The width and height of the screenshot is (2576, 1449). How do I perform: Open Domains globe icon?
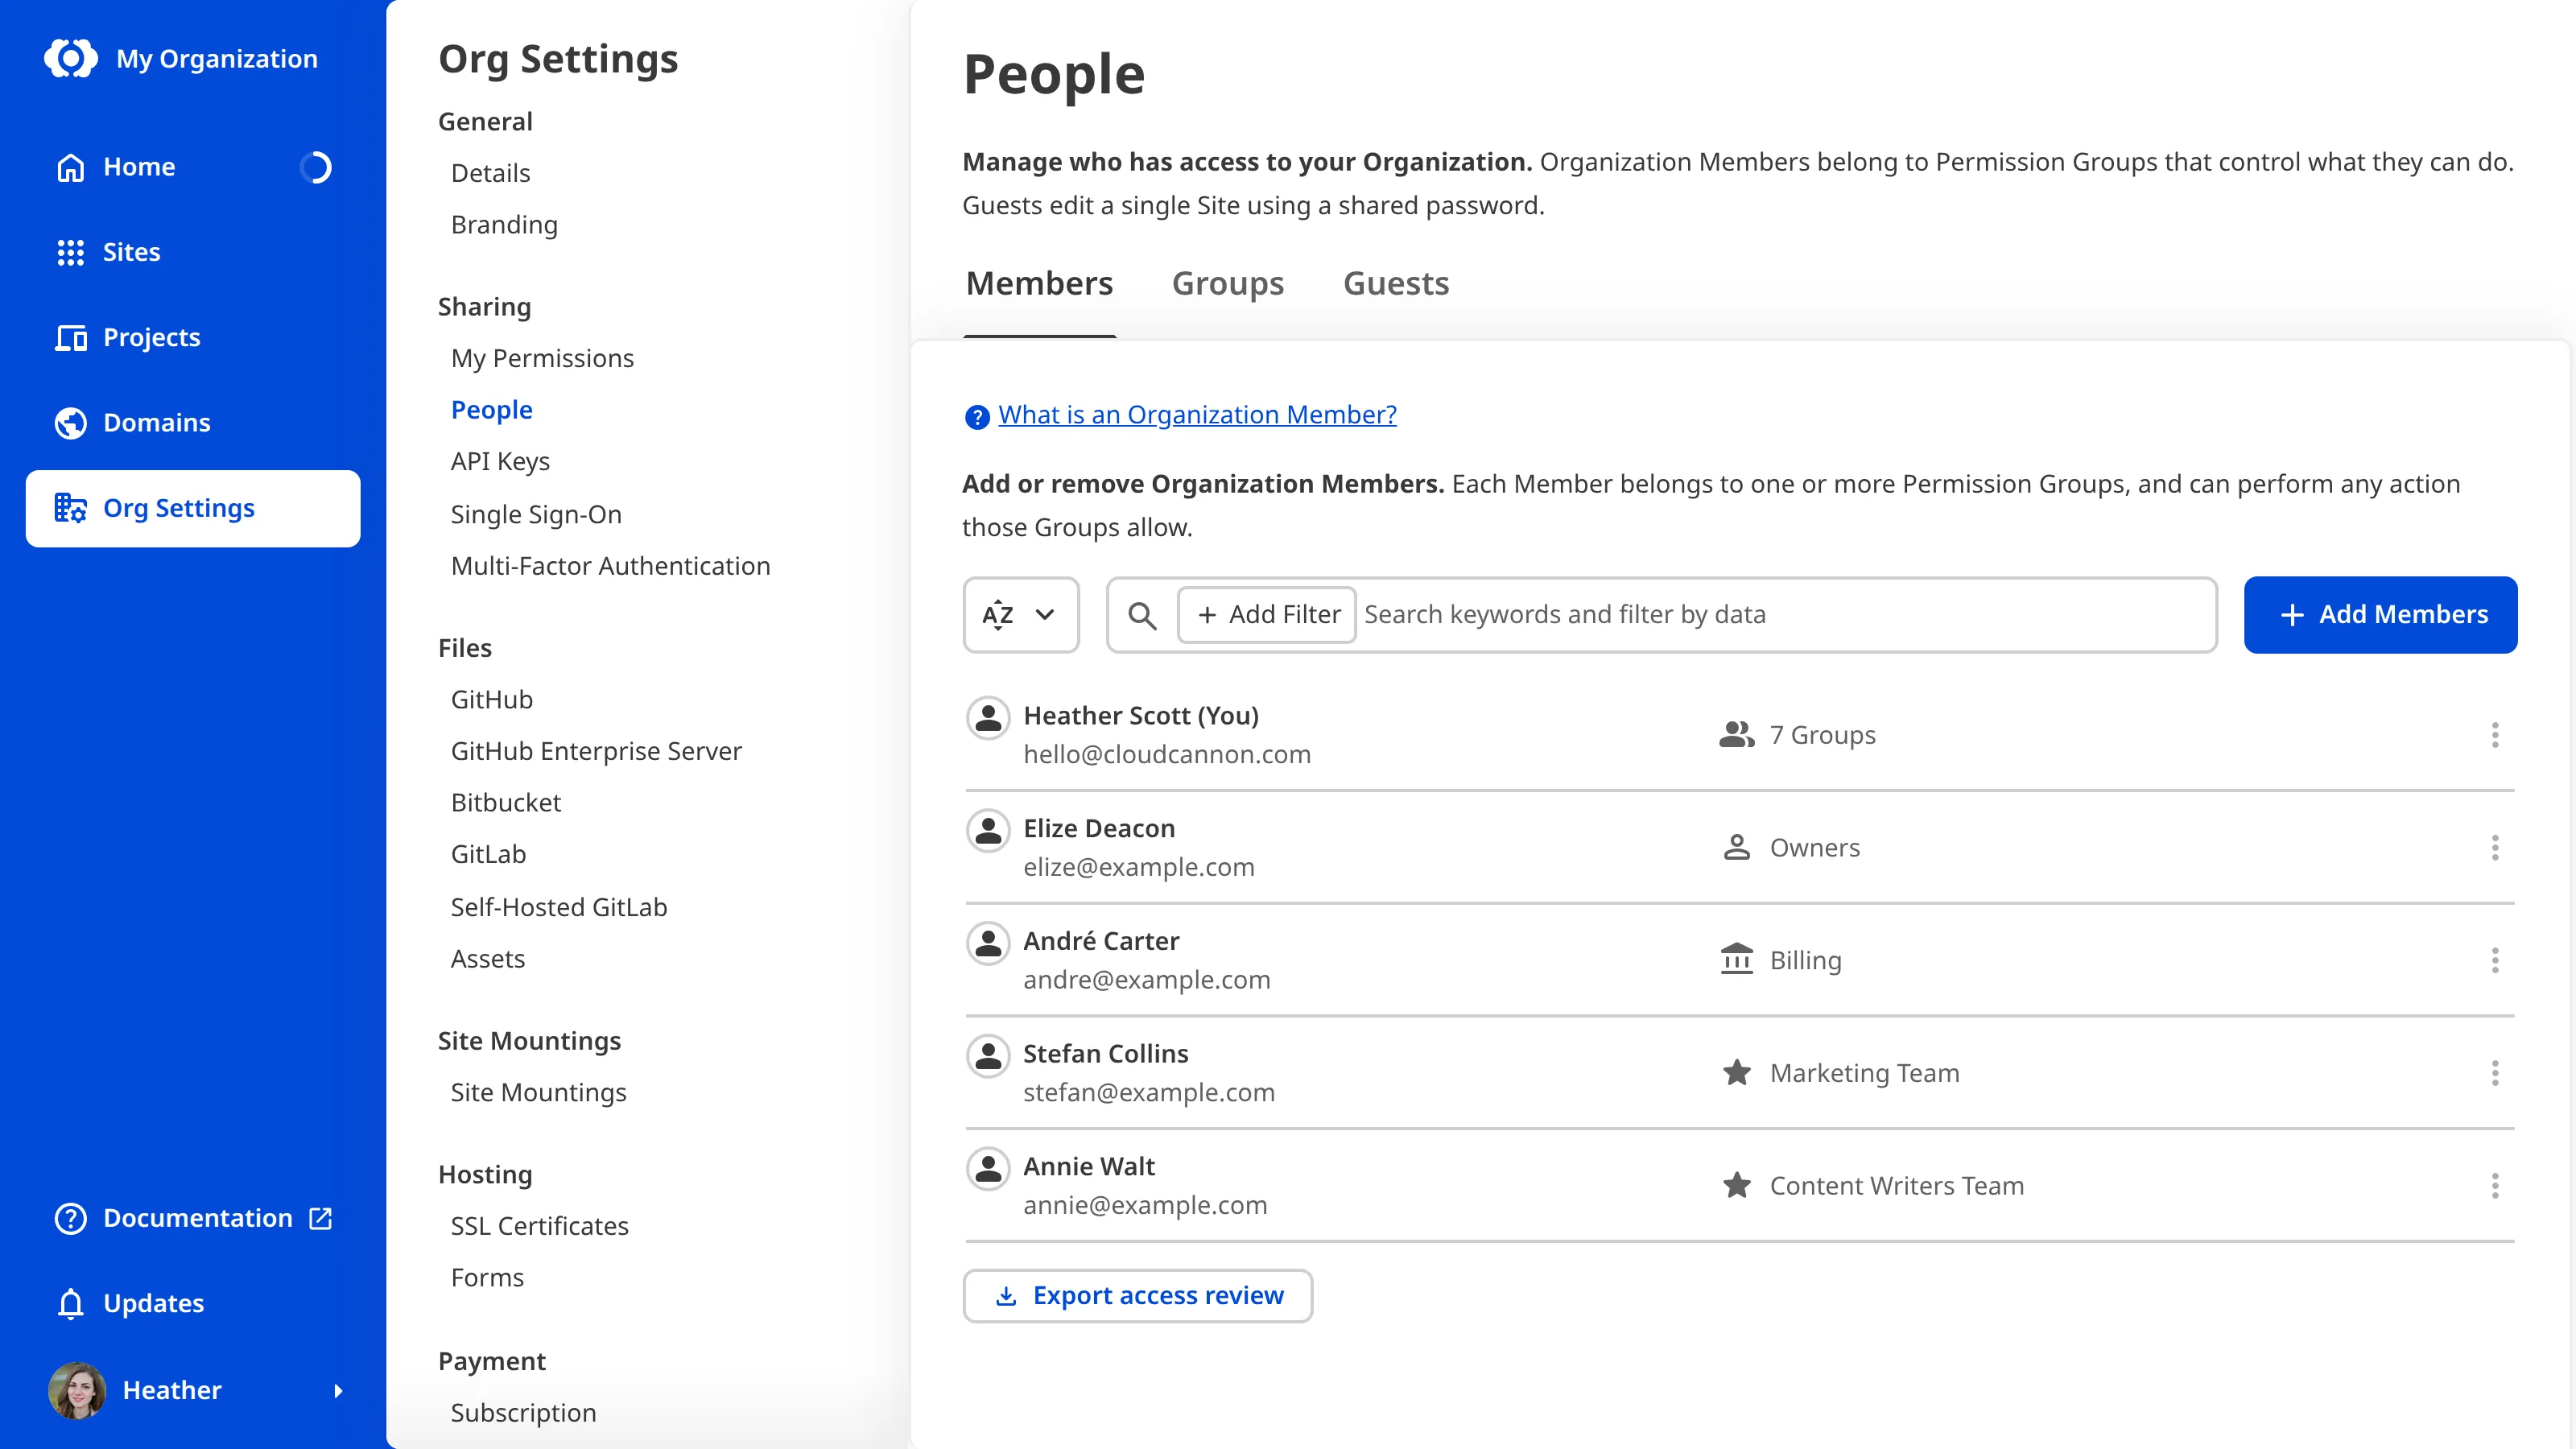pyautogui.click(x=71, y=423)
